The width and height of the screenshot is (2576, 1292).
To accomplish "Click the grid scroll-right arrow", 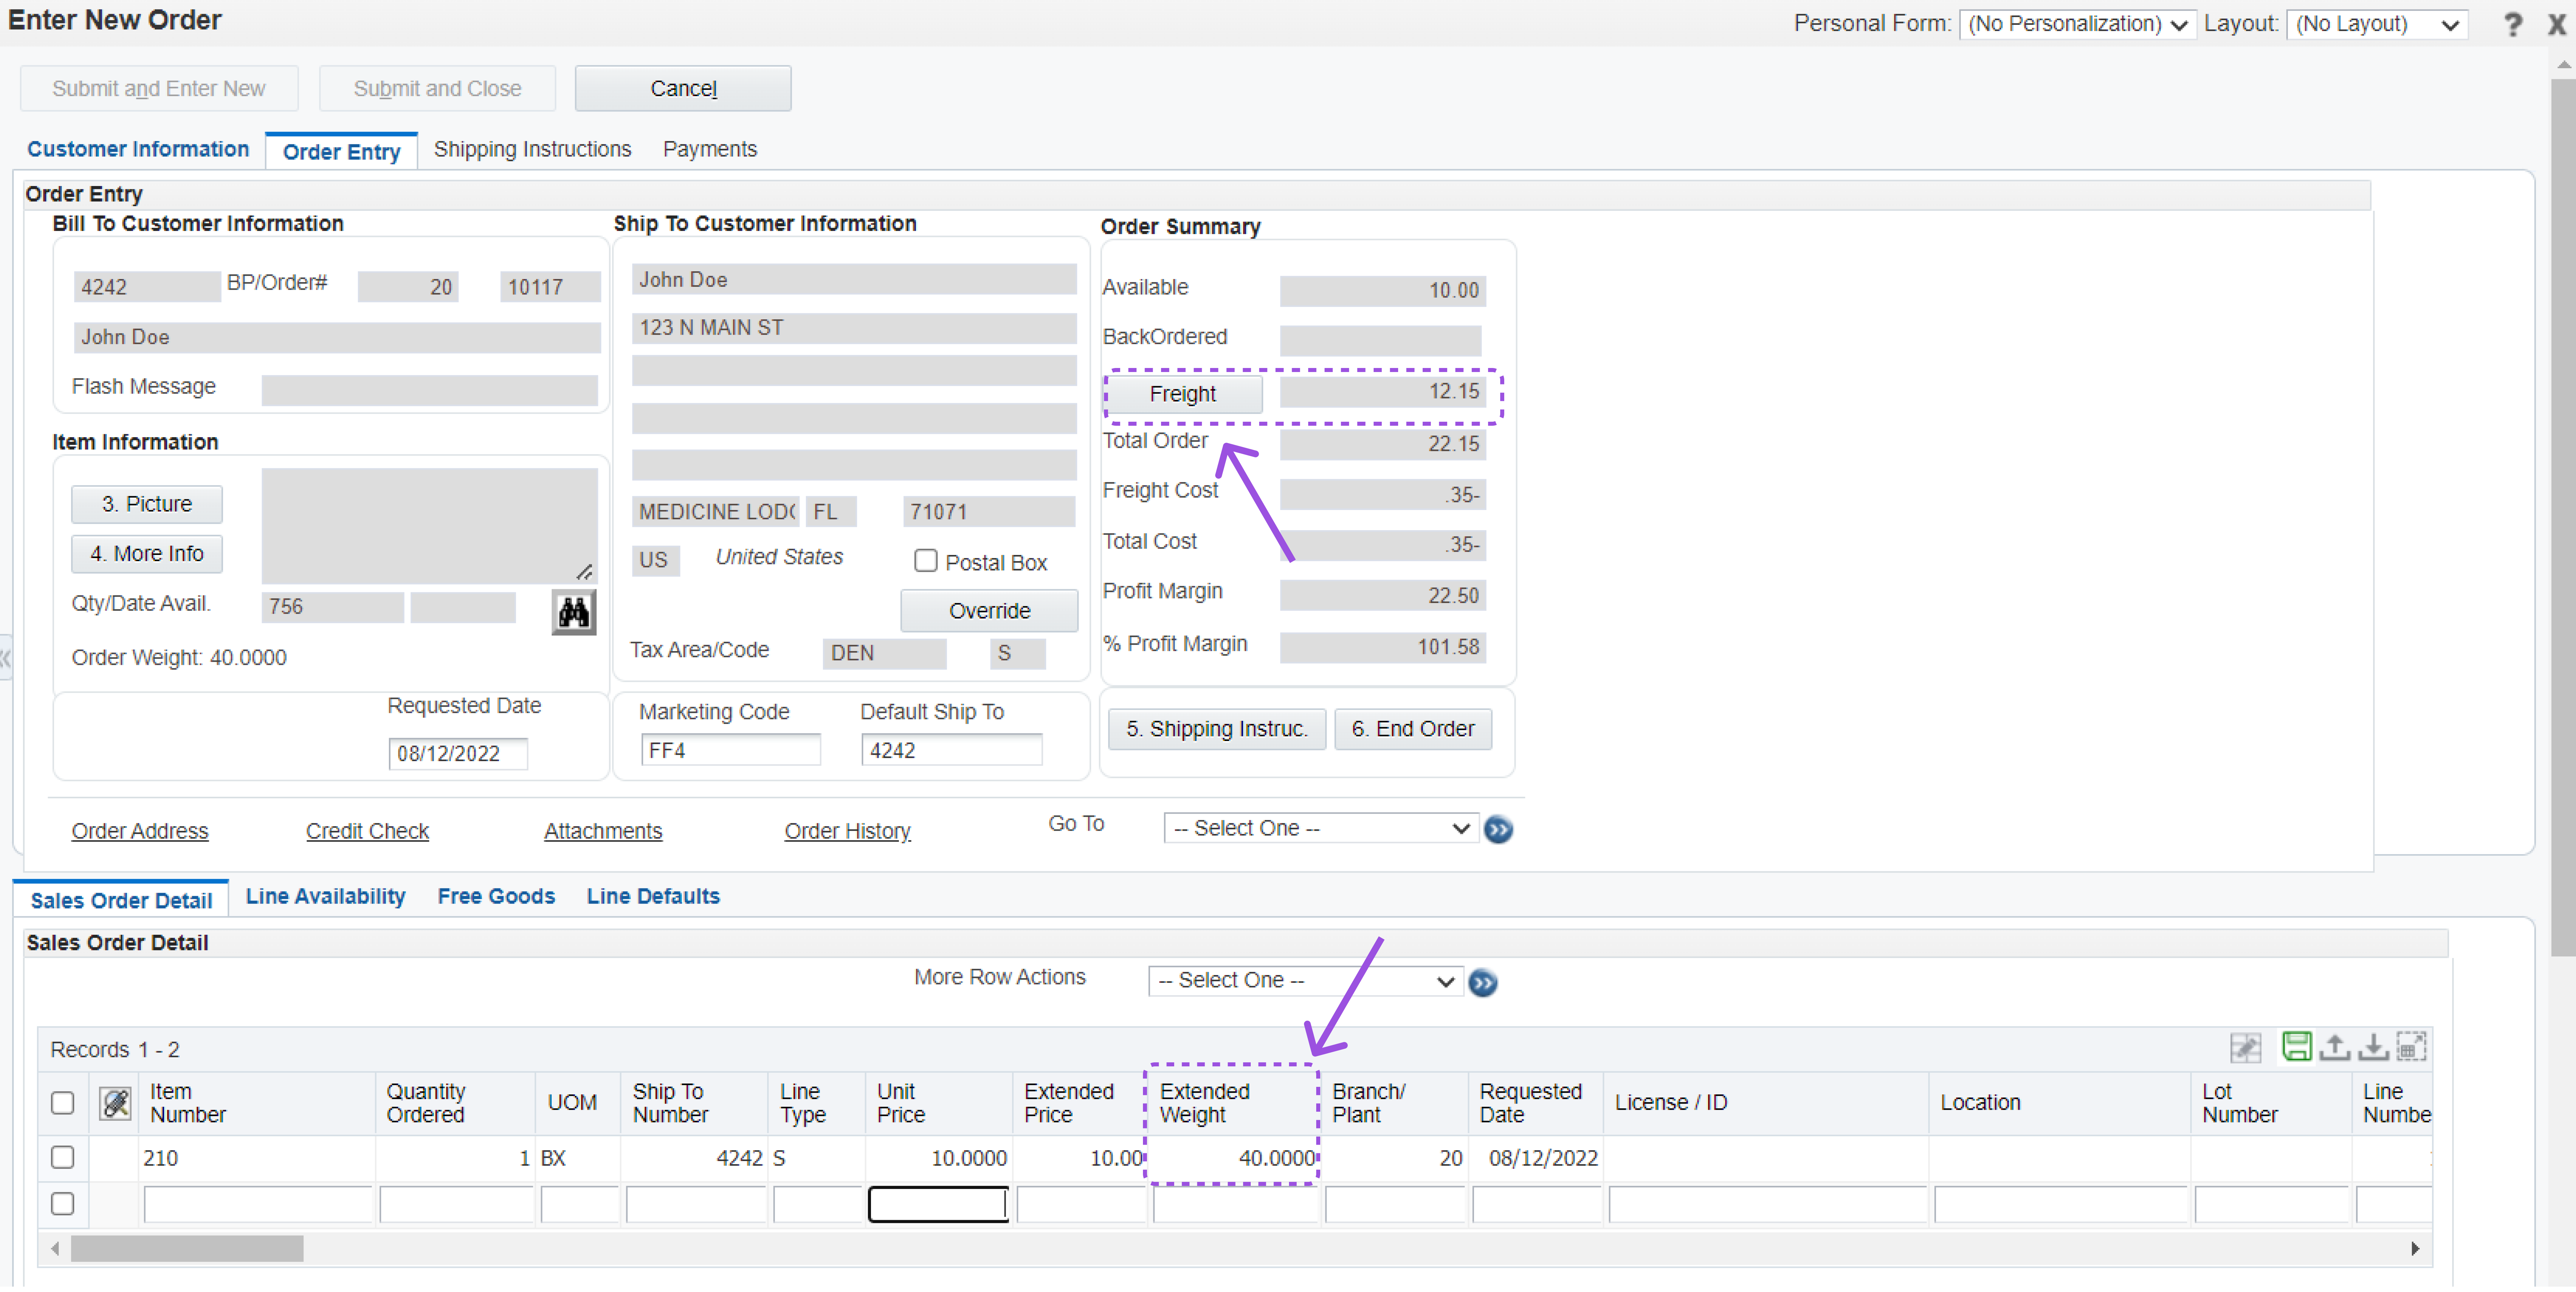I will tap(2415, 1248).
